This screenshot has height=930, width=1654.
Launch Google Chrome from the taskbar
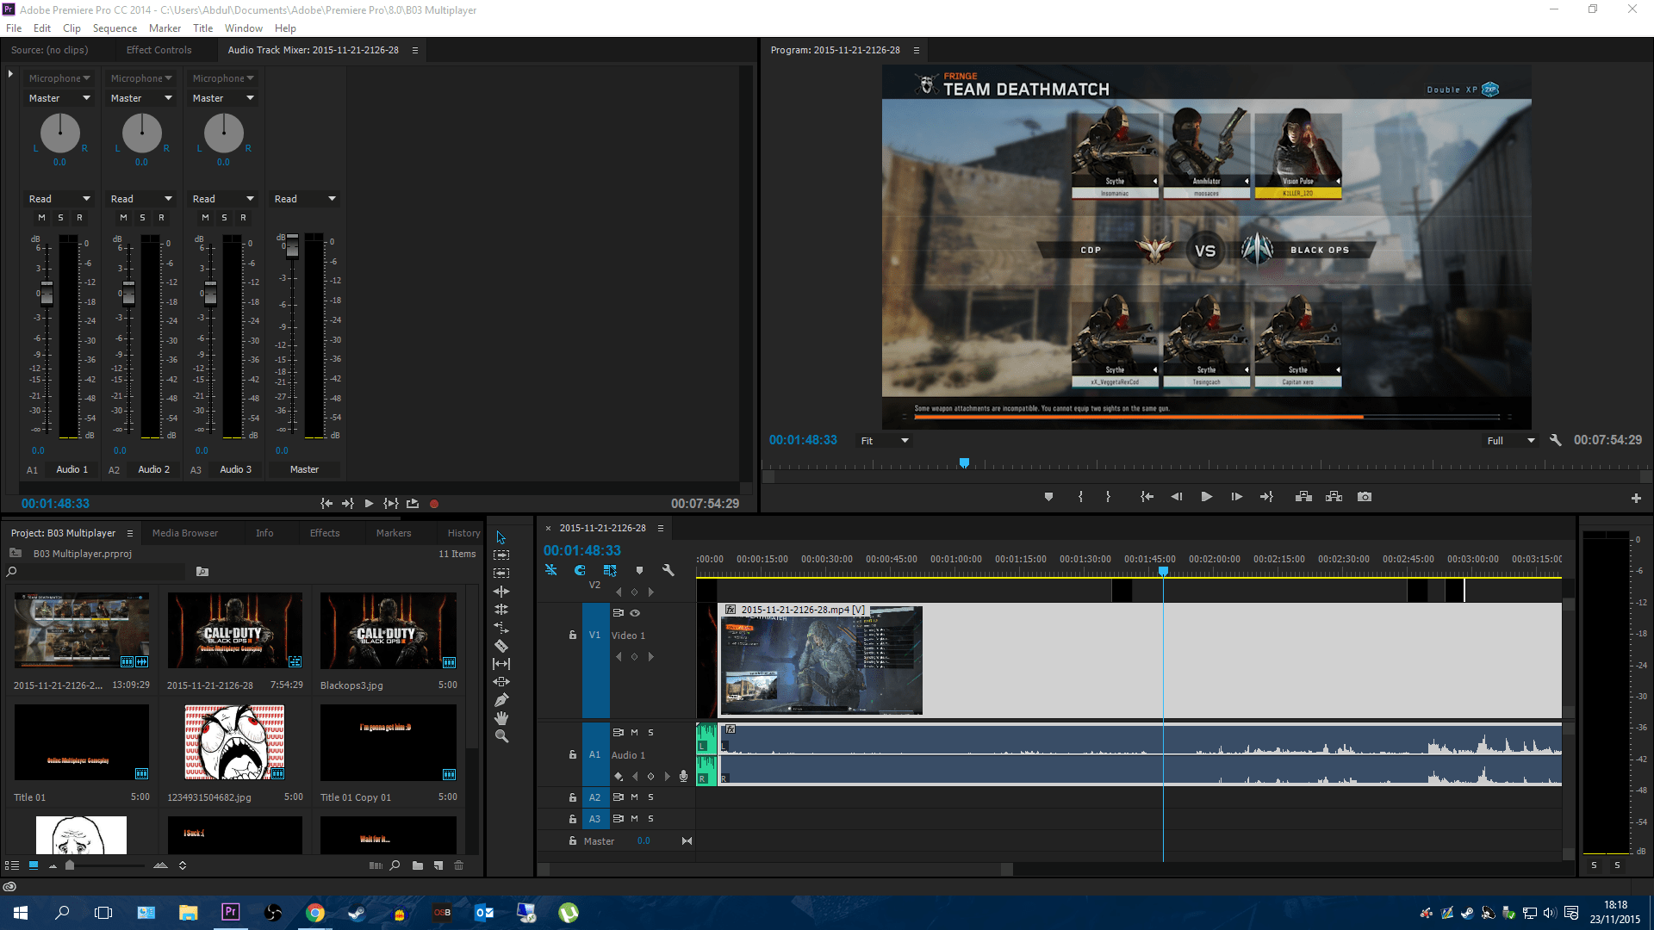315,912
